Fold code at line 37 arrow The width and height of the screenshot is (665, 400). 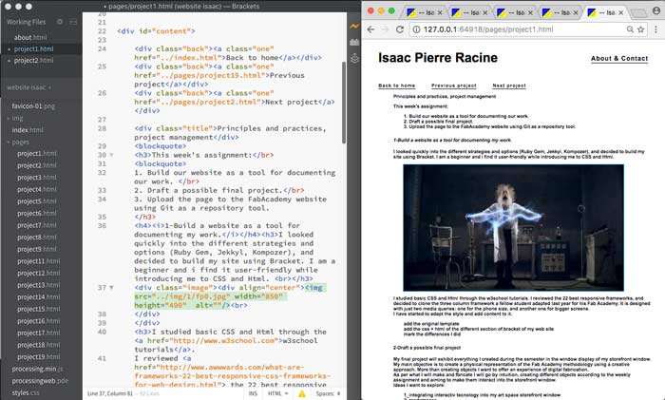(111, 288)
